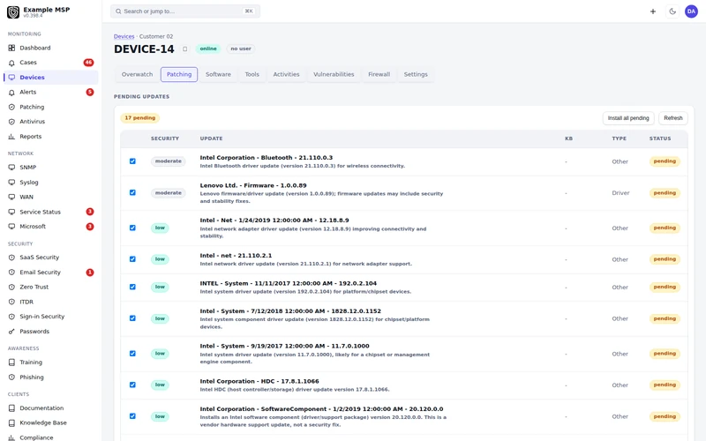This screenshot has width=706, height=441.
Task: Click Install all pending button
Action: coord(628,118)
